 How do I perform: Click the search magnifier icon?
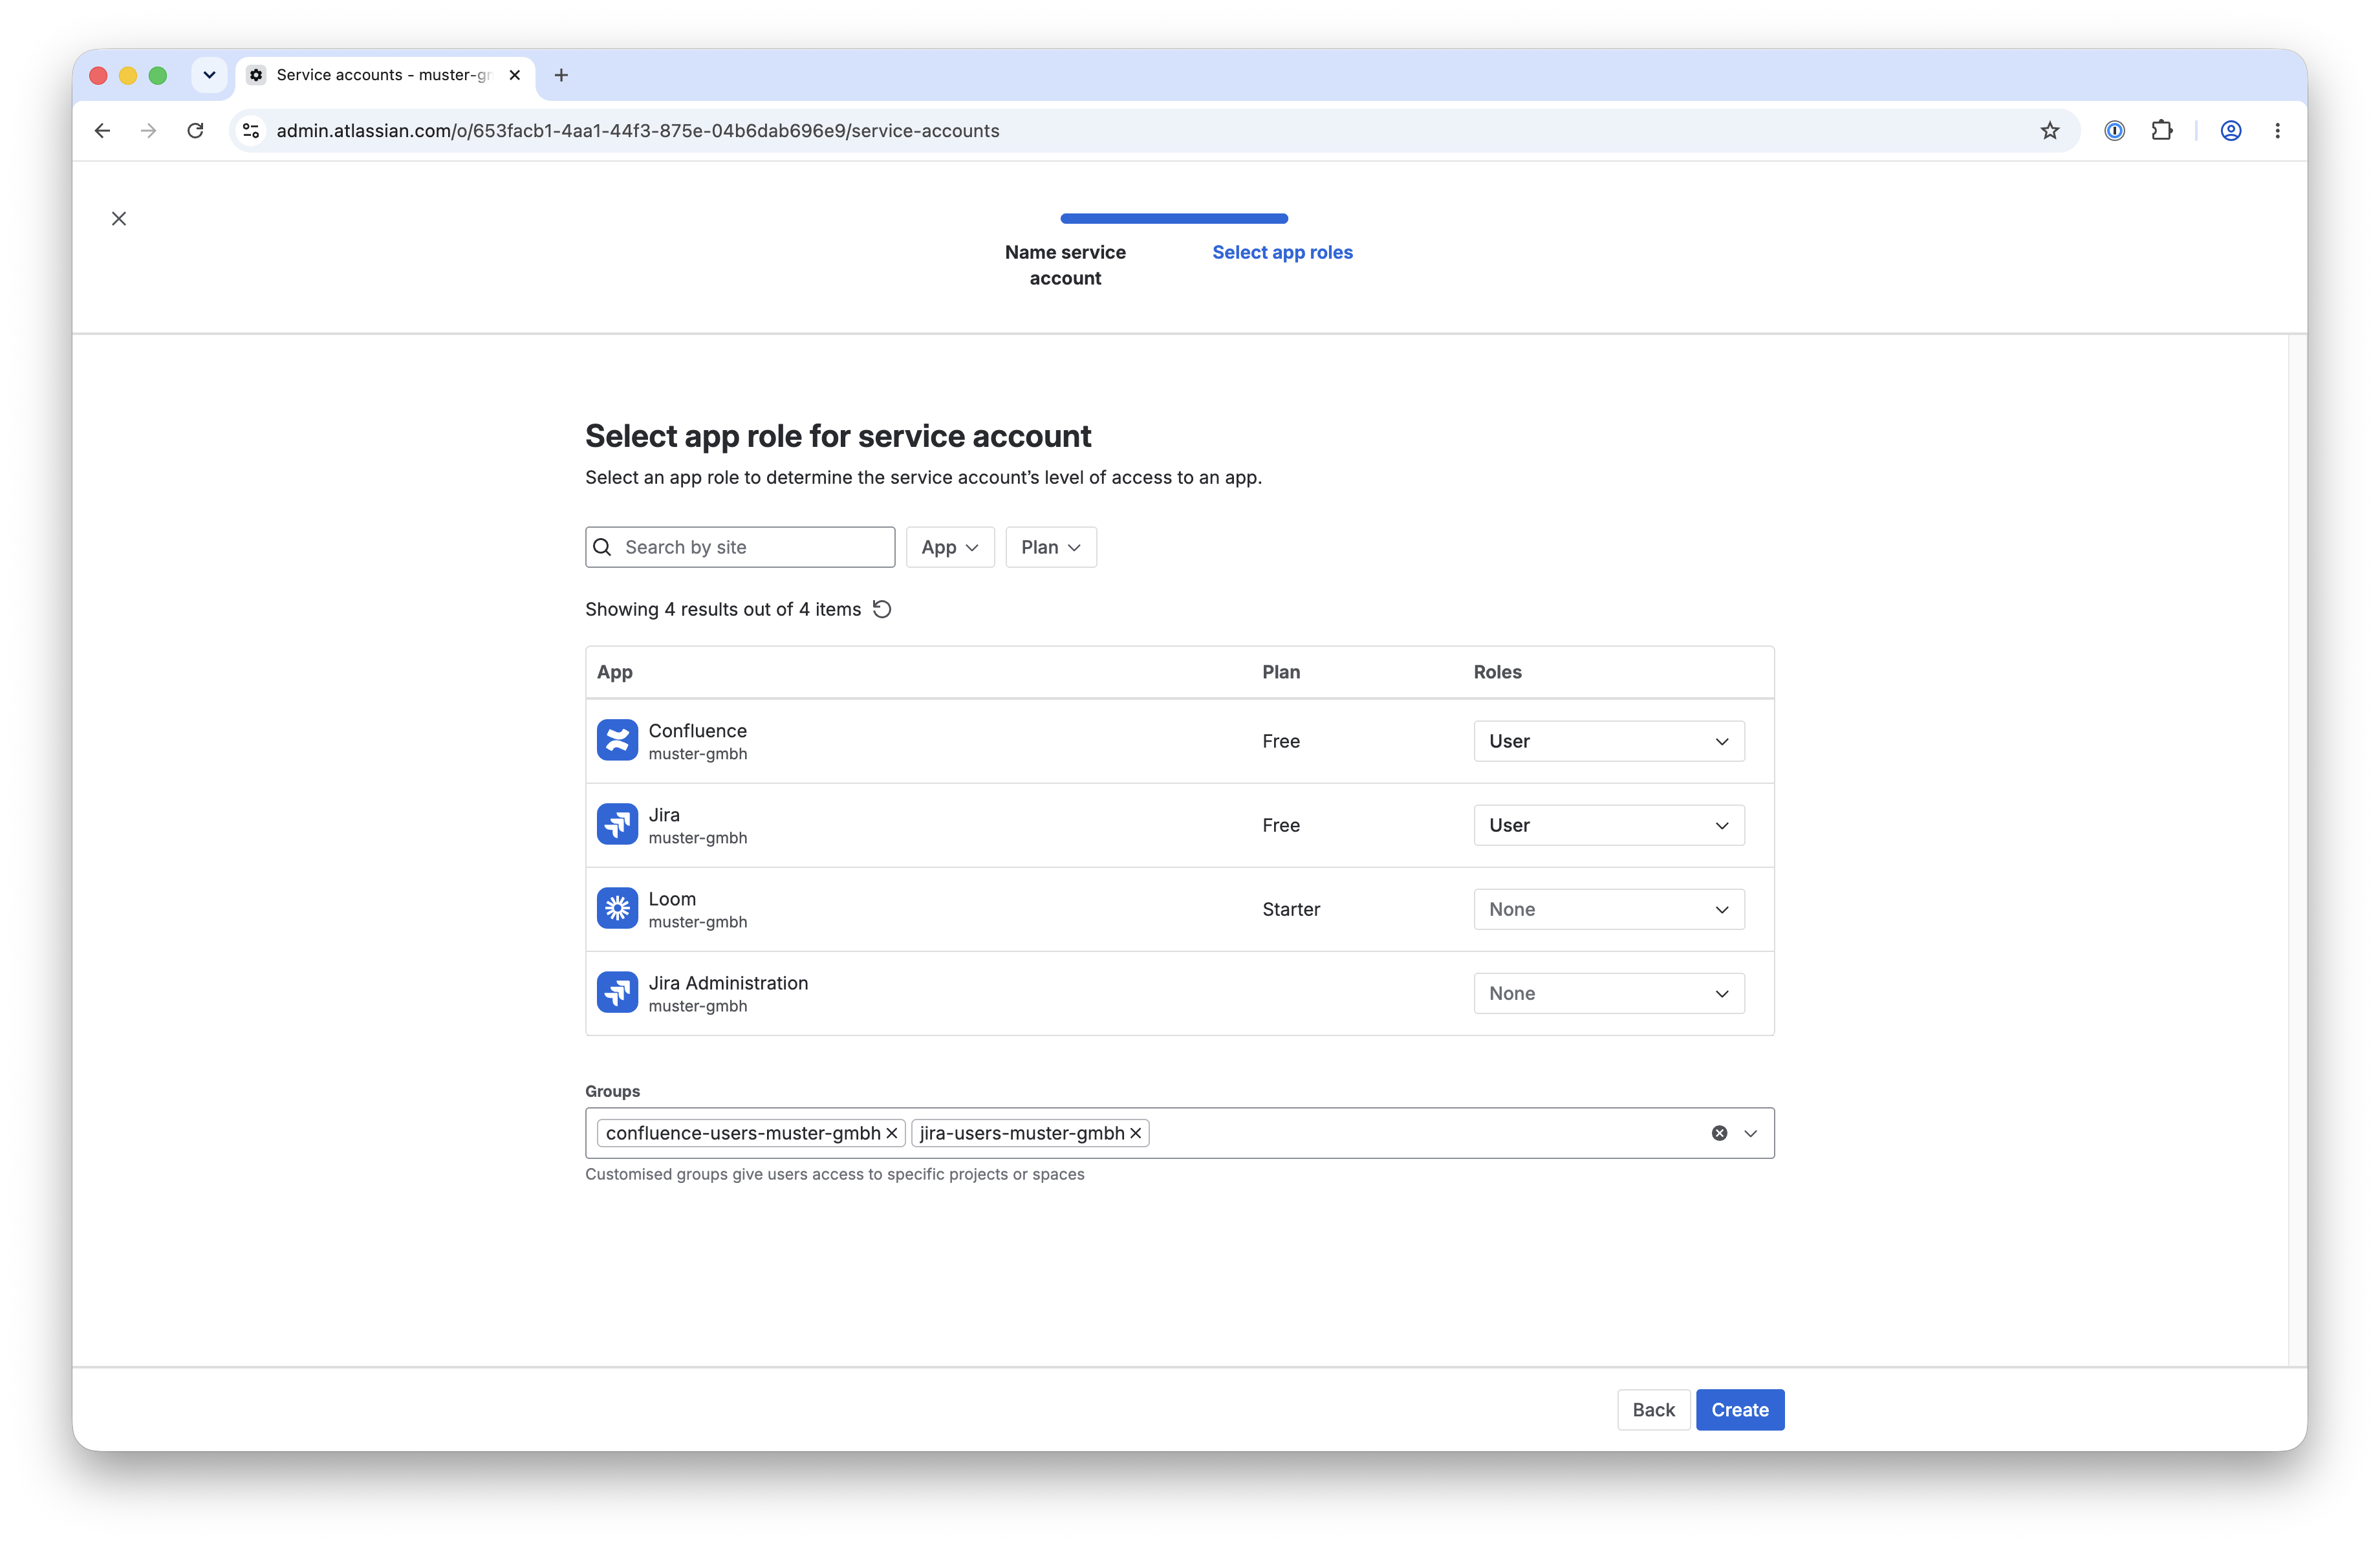point(602,547)
